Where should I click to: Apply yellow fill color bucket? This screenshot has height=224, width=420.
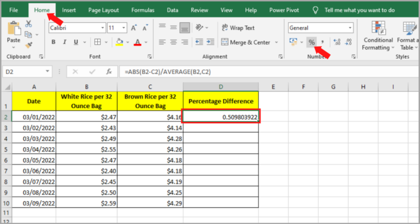tap(119, 42)
